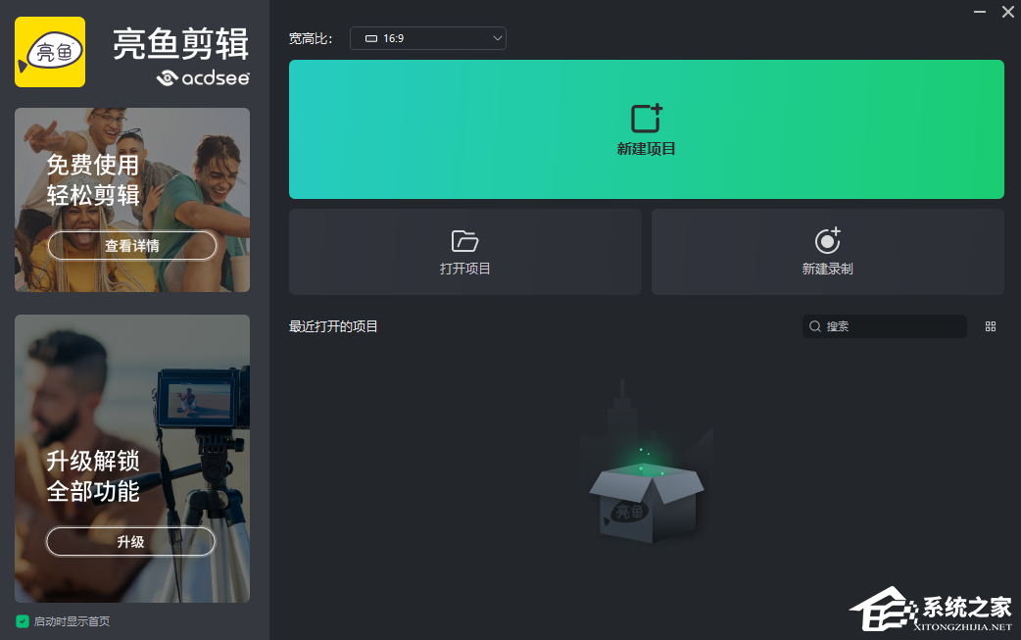1021x640 pixels.
Task: Click the dropdown chevron next to 16:9
Action: coord(496,38)
